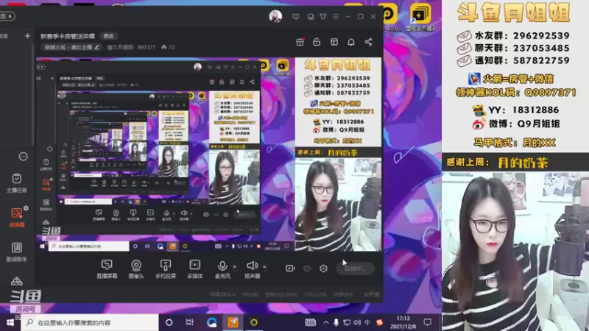Open the car-shaped sidebar tool

pos(16,281)
